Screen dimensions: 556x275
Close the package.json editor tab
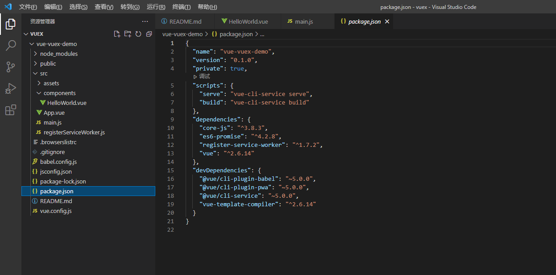387,21
